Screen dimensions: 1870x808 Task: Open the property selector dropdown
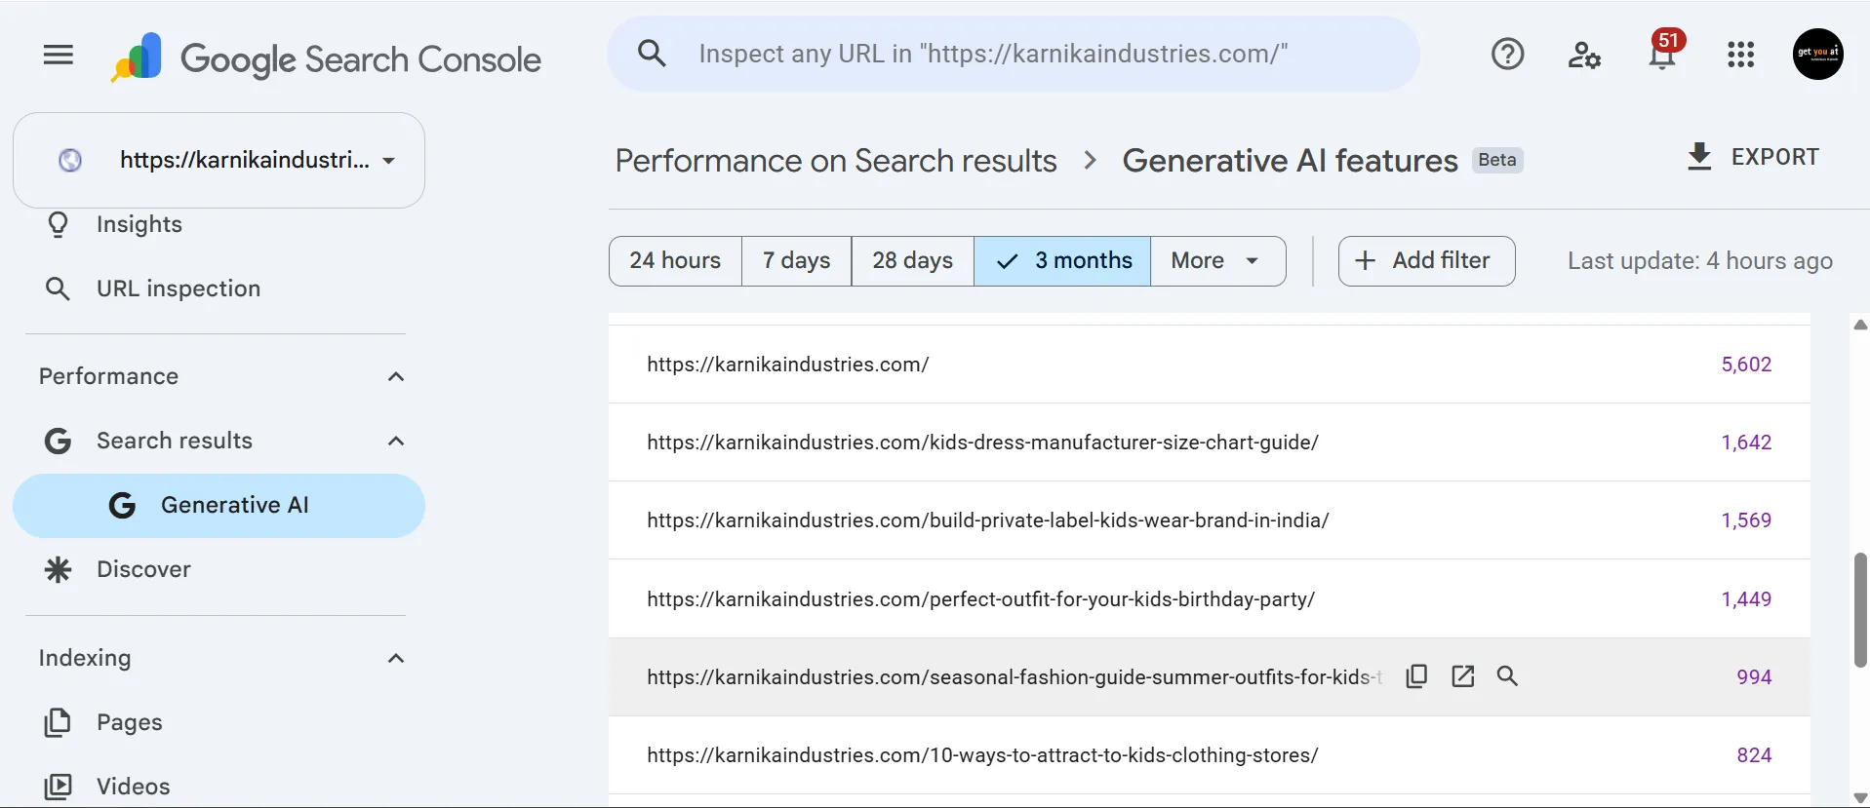point(219,160)
